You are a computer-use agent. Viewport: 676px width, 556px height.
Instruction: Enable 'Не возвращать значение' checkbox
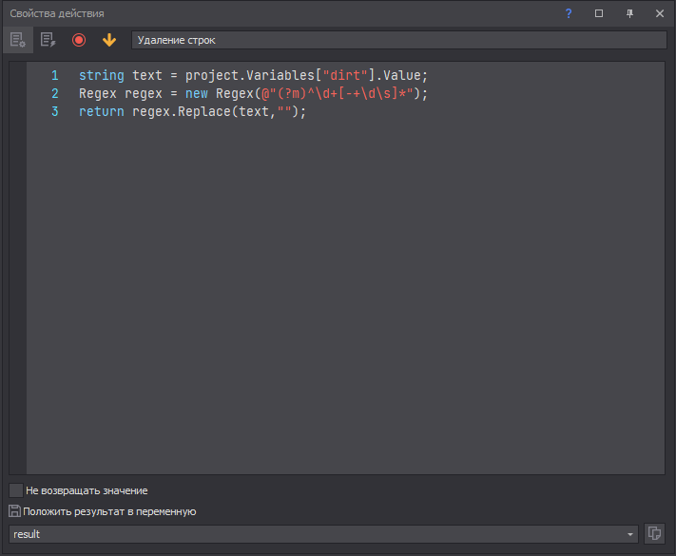tap(16, 490)
